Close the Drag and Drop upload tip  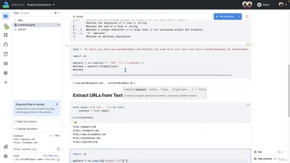pos(57,104)
